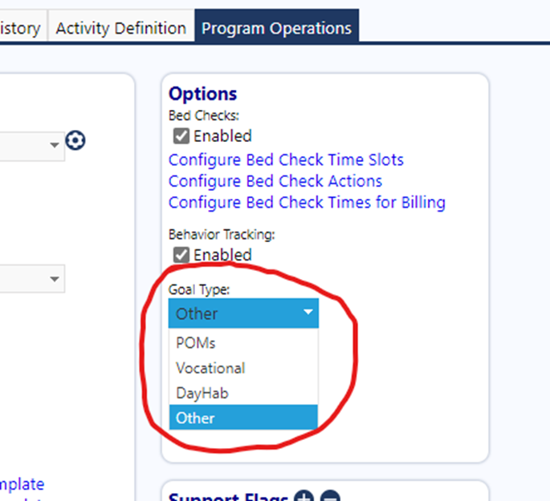Image resolution: width=550 pixels, height=501 pixels.
Task: Open Configure Bed Check Times for Billing
Action: pos(307,203)
